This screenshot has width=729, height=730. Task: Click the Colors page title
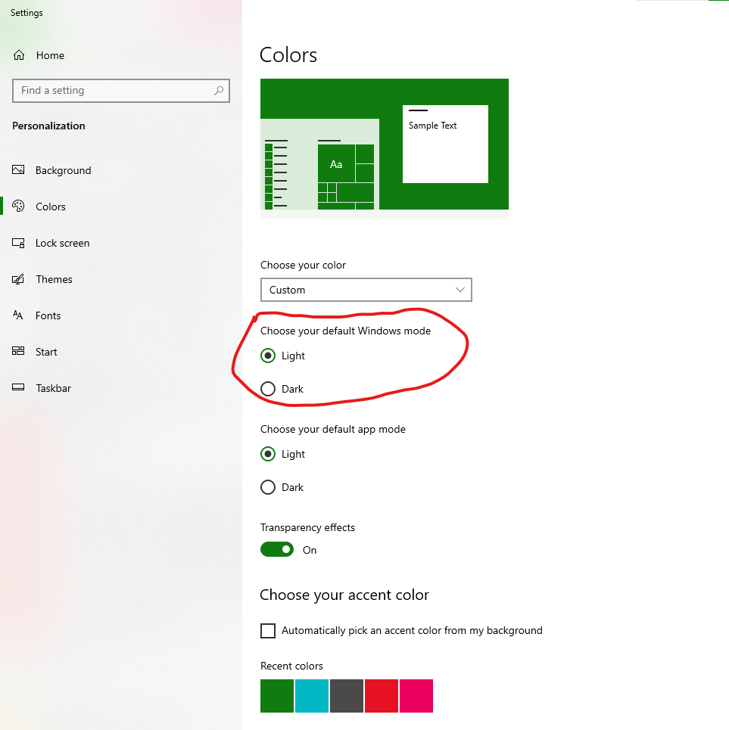[288, 55]
